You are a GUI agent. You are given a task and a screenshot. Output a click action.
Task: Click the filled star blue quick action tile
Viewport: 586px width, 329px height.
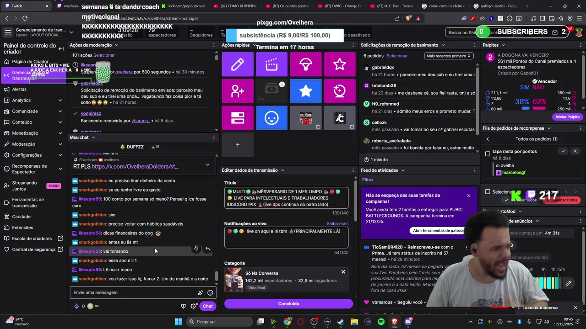coord(306,91)
